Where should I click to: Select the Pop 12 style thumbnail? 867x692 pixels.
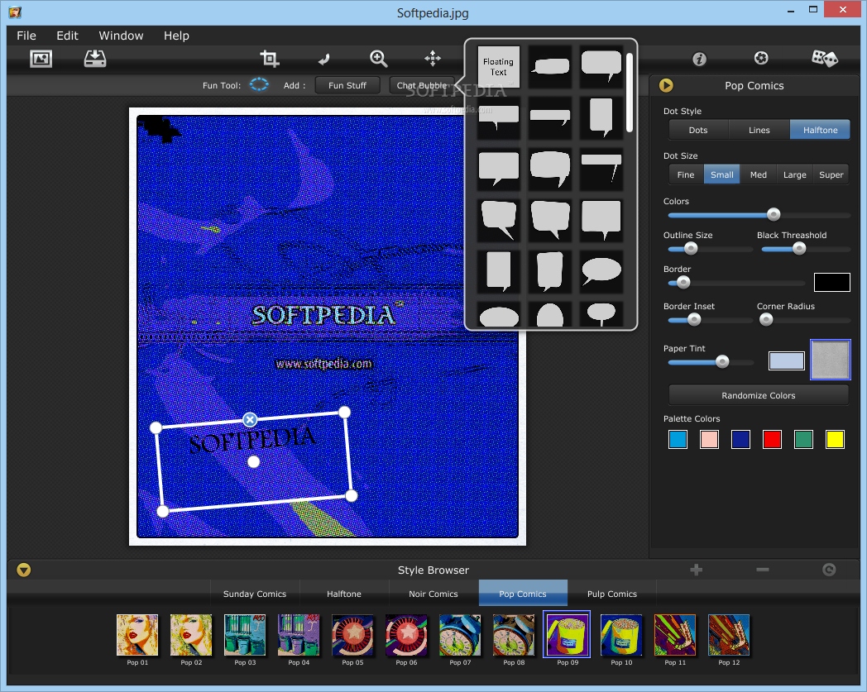tap(729, 635)
